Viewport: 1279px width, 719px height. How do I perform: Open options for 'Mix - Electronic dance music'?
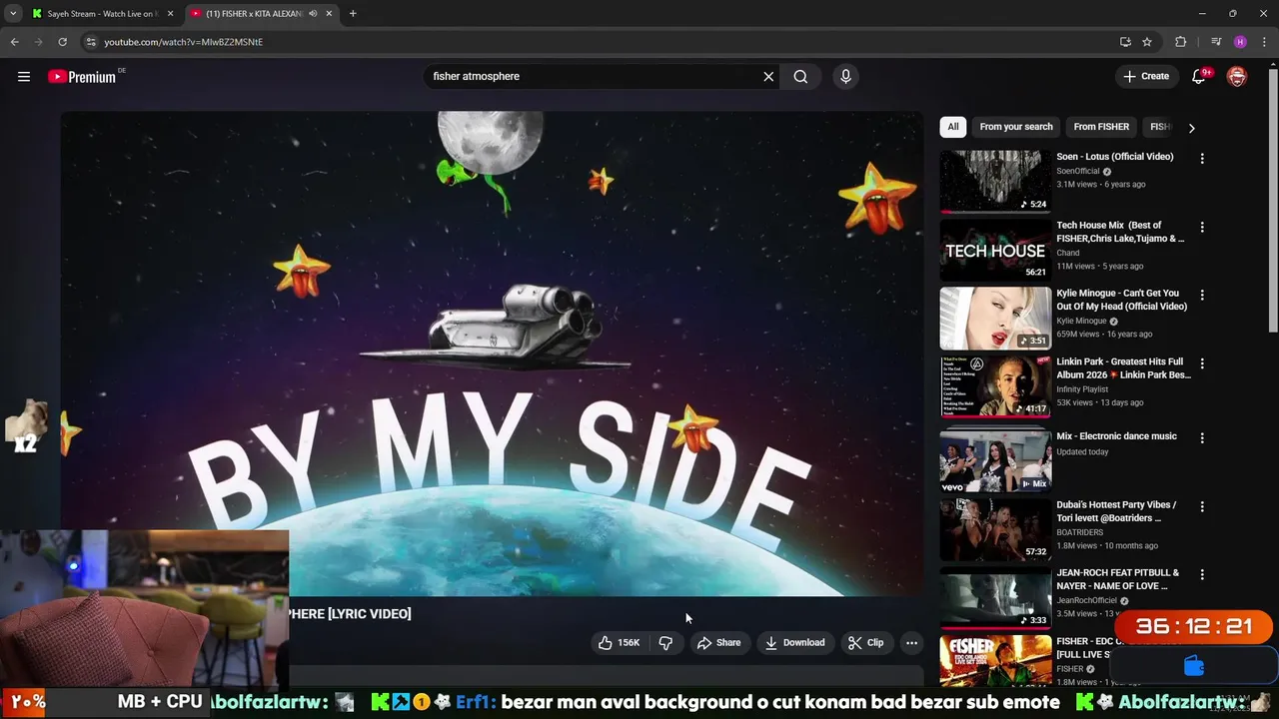point(1202,437)
